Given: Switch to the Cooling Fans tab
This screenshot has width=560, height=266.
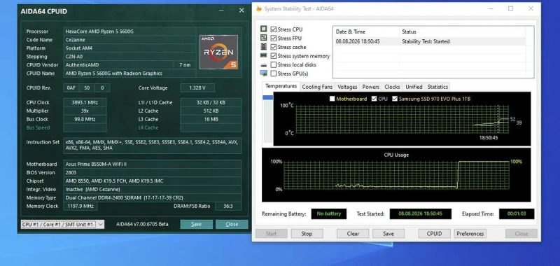Looking at the screenshot, I should [317, 87].
